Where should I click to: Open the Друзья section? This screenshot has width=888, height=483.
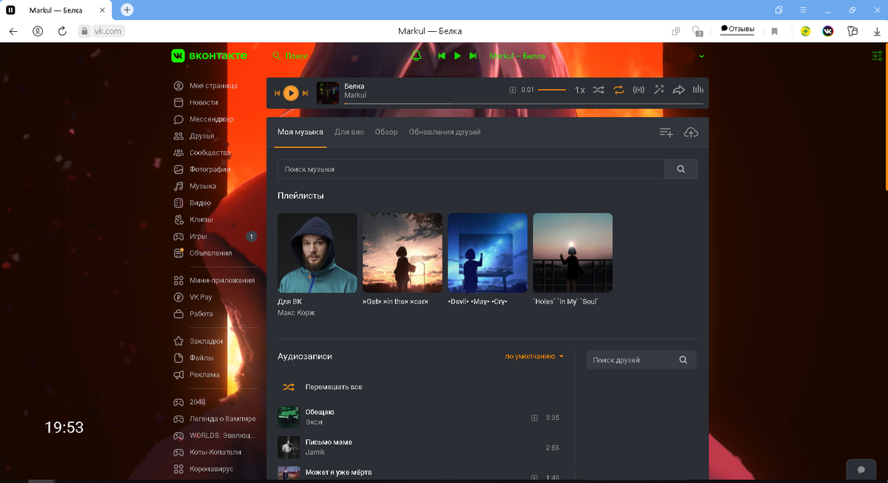(x=194, y=136)
